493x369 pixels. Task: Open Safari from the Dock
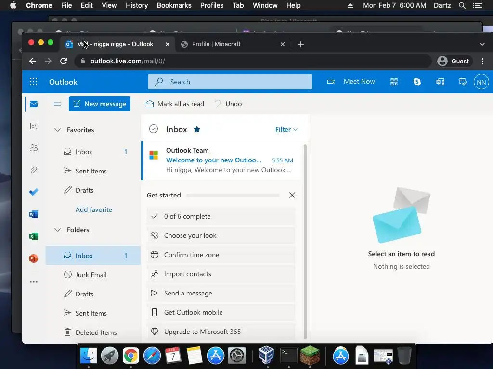click(x=152, y=356)
